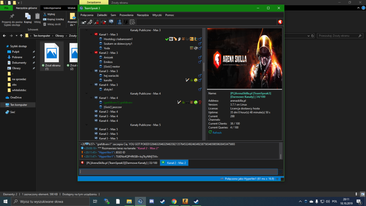Select user Ernikos
Viewport: 366px width, 206px height.
click(108, 62)
